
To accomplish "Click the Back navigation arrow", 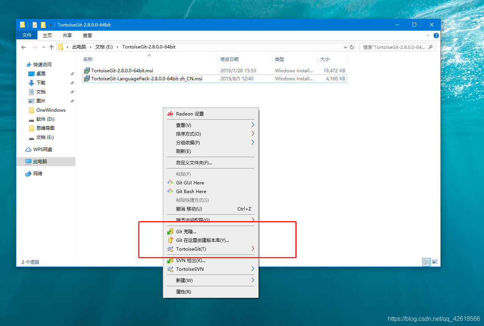I will point(23,47).
